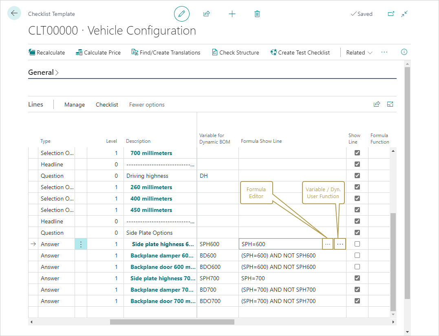Pop out the page with open-in-new-window icon
Screen dimensions: 439x336
[x=390, y=13]
